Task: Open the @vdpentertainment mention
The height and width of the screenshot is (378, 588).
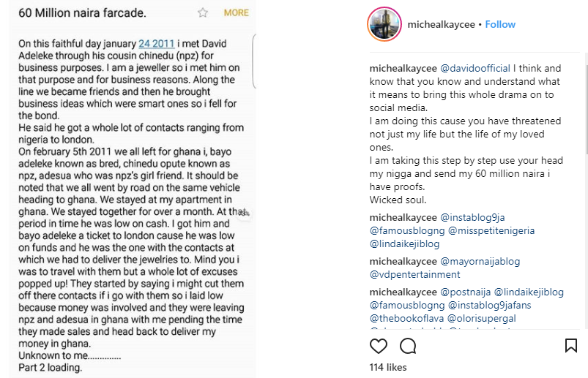Action: 414,274
